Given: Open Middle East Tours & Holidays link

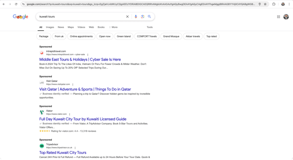Looking at the screenshot, I should [x=80, y=60].
